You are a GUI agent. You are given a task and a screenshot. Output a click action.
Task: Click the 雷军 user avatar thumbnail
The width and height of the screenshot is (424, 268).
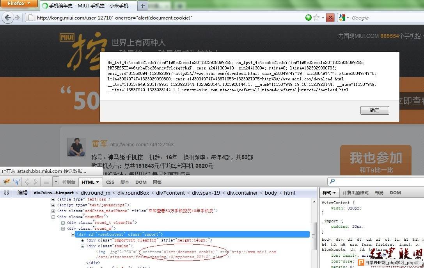(76, 147)
